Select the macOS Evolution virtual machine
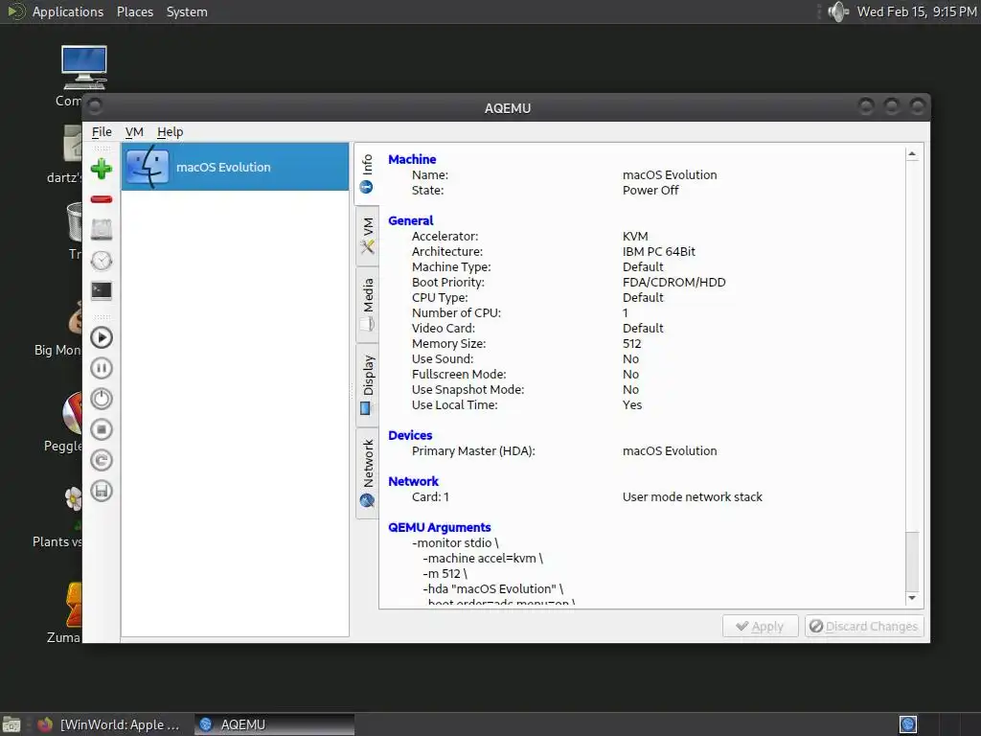This screenshot has height=736, width=981. [x=236, y=167]
